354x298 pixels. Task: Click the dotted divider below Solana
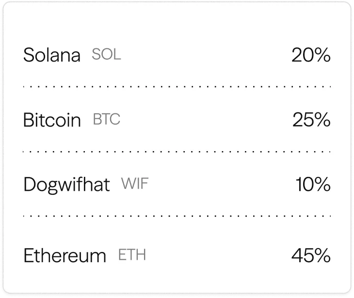click(x=177, y=87)
